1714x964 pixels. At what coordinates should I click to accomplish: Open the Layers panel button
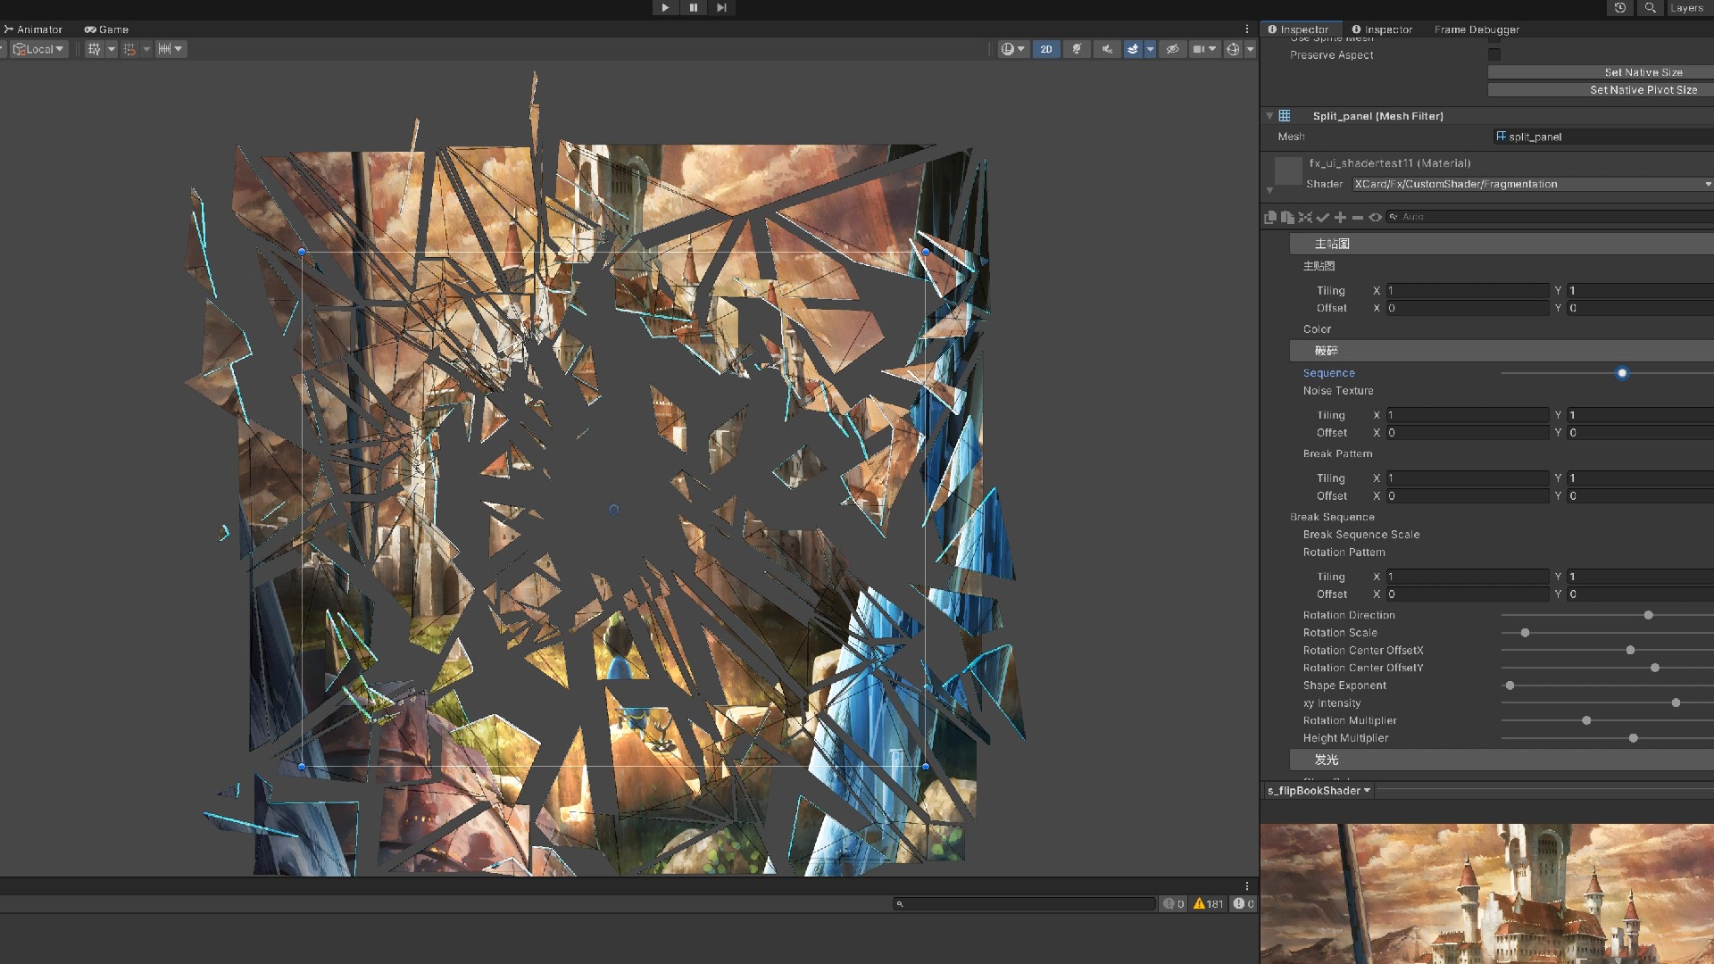(x=1687, y=7)
